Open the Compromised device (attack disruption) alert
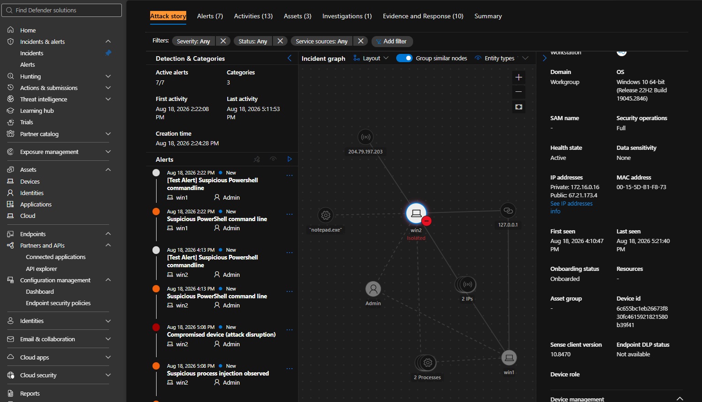 221,334
